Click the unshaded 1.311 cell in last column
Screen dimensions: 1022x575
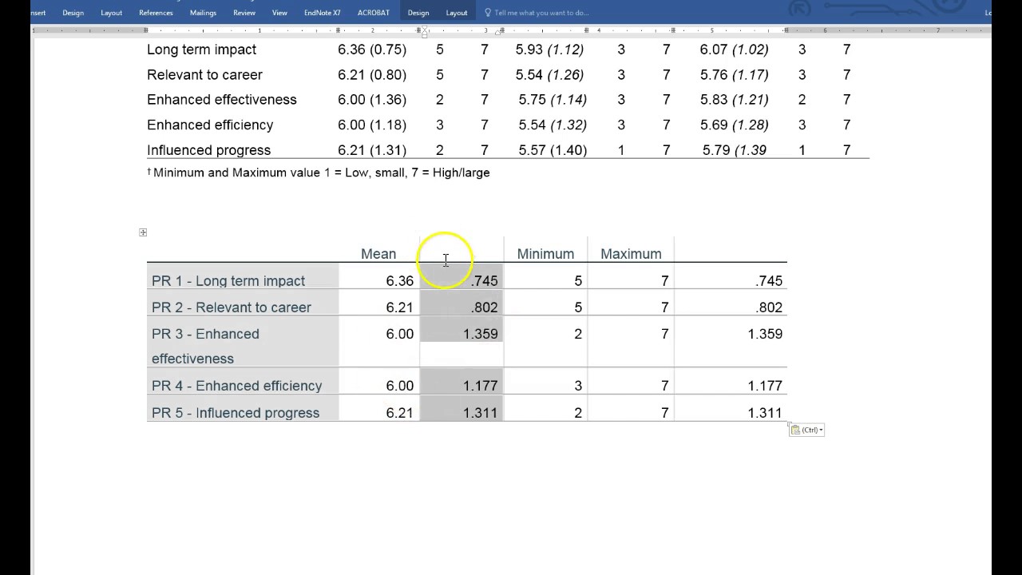point(765,413)
